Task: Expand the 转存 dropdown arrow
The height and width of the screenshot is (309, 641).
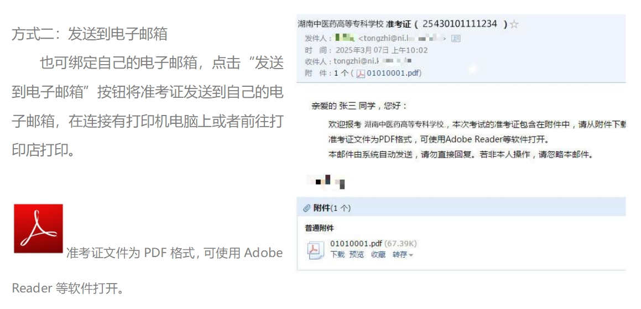Action: point(411,255)
